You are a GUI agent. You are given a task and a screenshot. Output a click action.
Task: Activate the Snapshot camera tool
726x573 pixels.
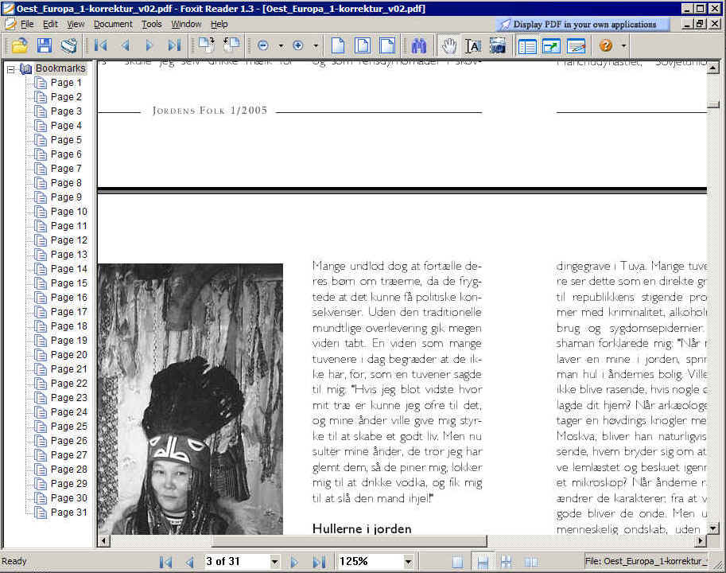[x=498, y=45]
